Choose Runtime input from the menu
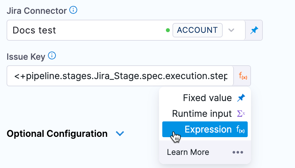This screenshot has height=168, width=295. 202,114
